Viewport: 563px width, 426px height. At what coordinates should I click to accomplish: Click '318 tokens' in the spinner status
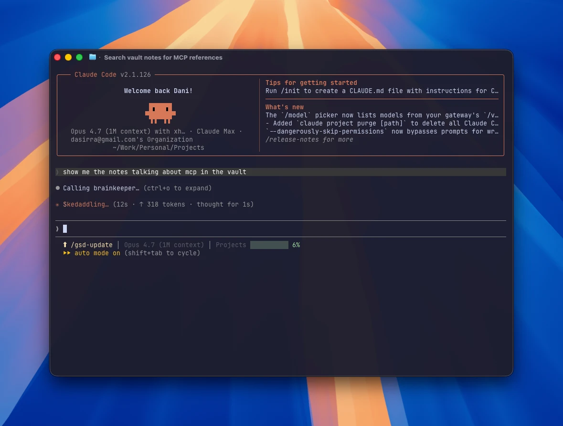(166, 204)
